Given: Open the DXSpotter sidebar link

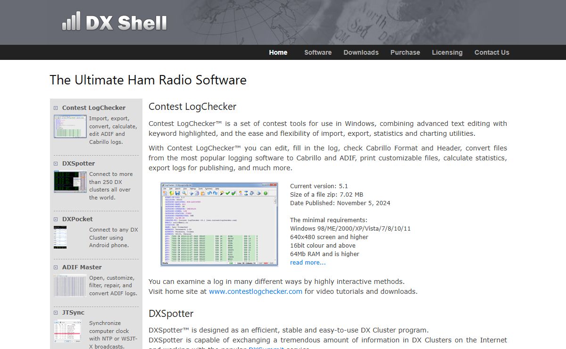Looking at the screenshot, I should pos(78,163).
